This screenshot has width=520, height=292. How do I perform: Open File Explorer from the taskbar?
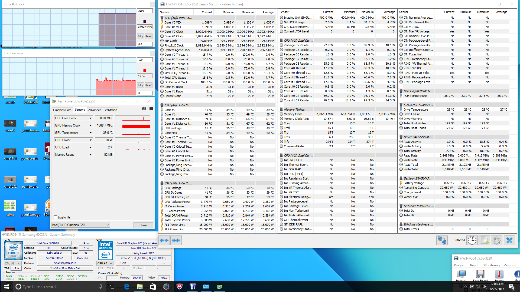[139, 287]
